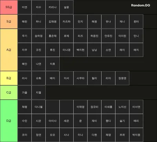Select the 소연 tile

108,50
